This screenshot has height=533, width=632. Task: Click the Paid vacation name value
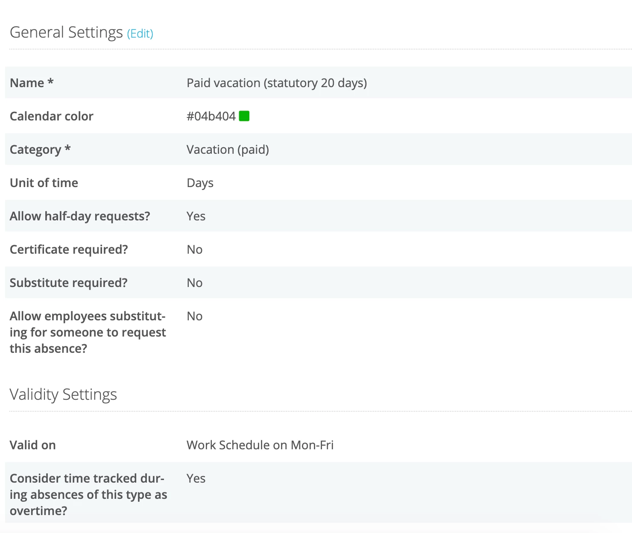click(277, 83)
